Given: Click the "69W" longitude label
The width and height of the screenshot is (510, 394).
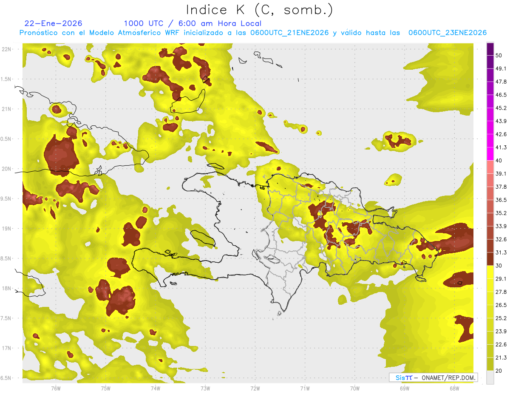Looking at the screenshot, I should 405,388.
